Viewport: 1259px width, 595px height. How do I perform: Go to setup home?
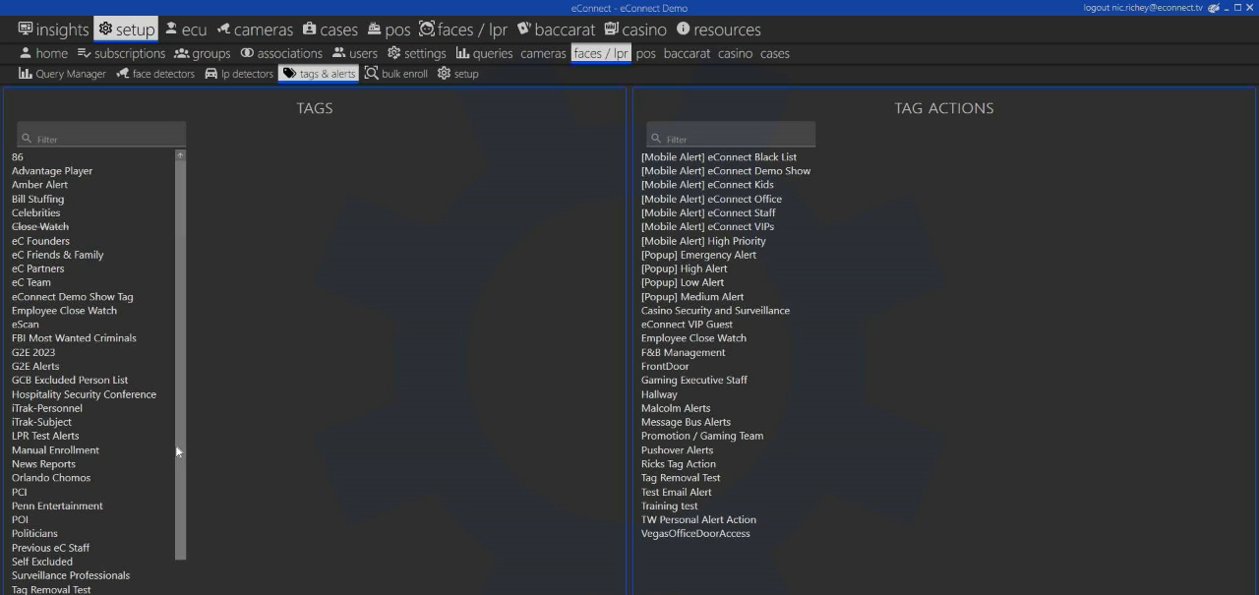tap(43, 53)
